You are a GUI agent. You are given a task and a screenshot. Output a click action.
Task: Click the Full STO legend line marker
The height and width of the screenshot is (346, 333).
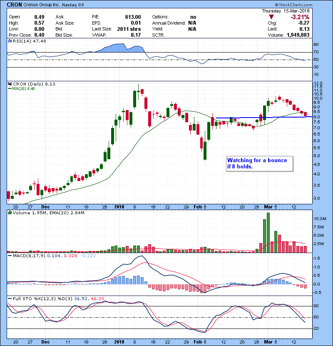point(10,298)
